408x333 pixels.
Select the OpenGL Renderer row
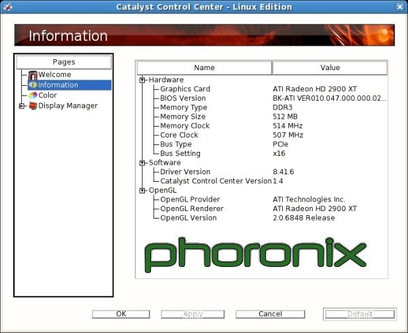(x=191, y=209)
